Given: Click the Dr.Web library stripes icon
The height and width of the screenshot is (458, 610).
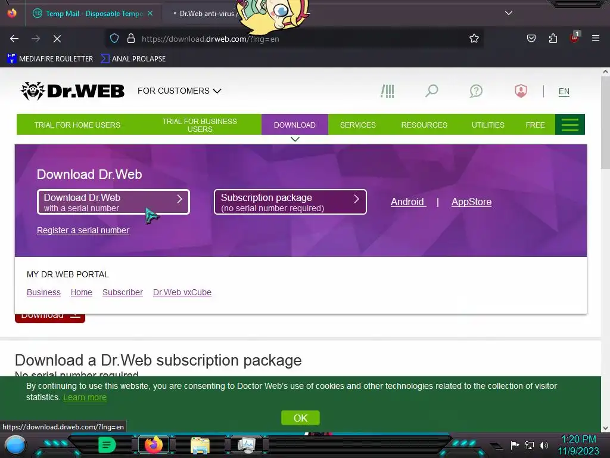Looking at the screenshot, I should pos(387,91).
